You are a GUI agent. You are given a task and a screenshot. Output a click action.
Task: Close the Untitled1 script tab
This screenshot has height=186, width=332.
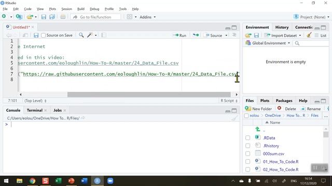pyautogui.click(x=33, y=27)
